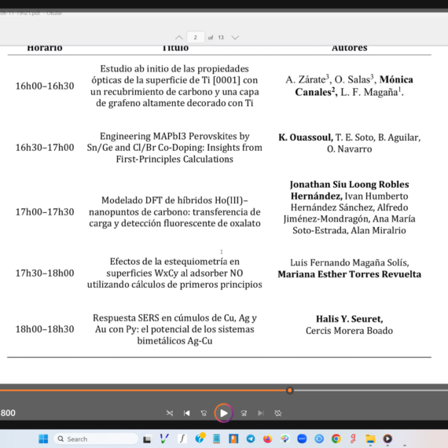Image resolution: width=448 pixels, height=448 pixels.
Task: Open Firefox from the taskbar
Action: click(268, 439)
